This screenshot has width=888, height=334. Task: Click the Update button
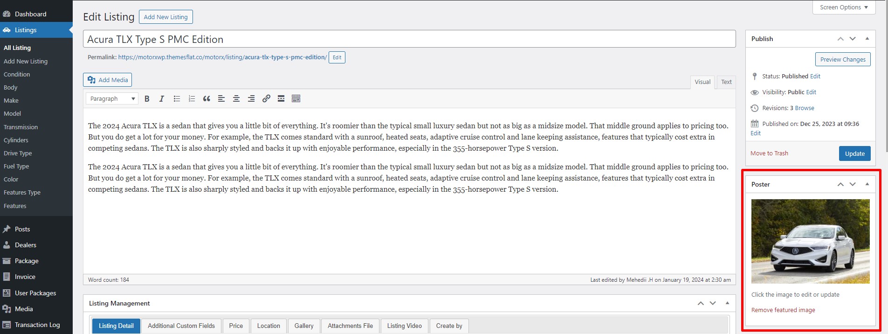[x=854, y=153]
